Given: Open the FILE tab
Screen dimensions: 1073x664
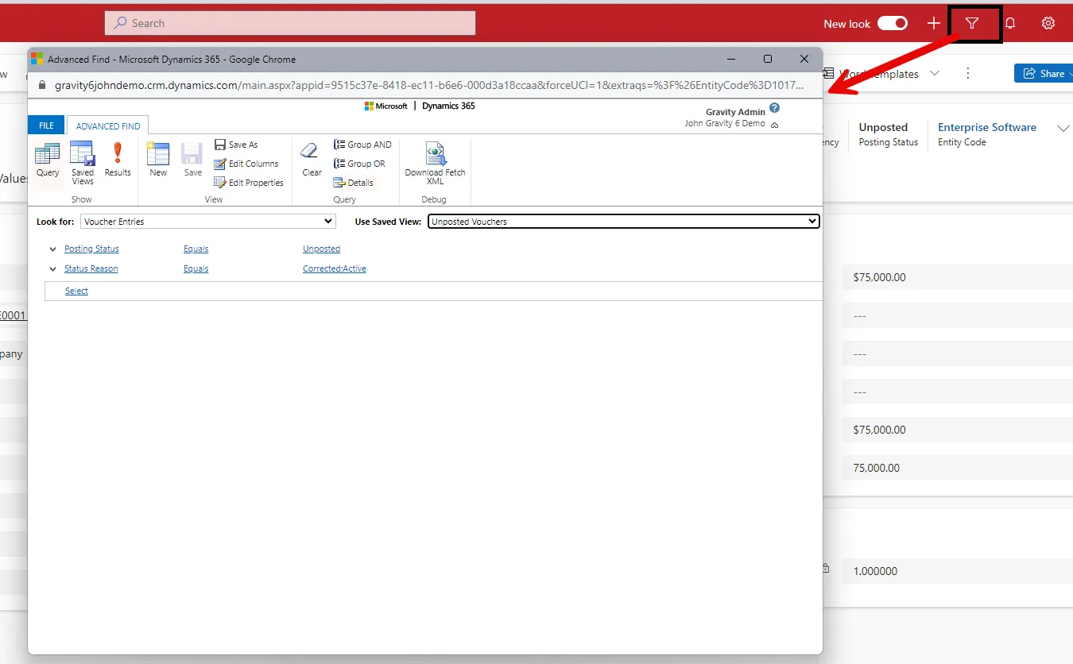Looking at the screenshot, I should pos(47,125).
